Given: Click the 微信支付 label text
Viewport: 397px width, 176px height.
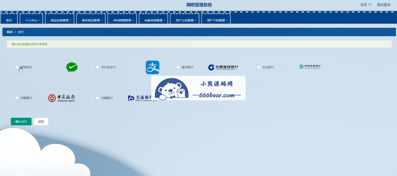Looking at the screenshot, I should pyautogui.click(x=26, y=67).
